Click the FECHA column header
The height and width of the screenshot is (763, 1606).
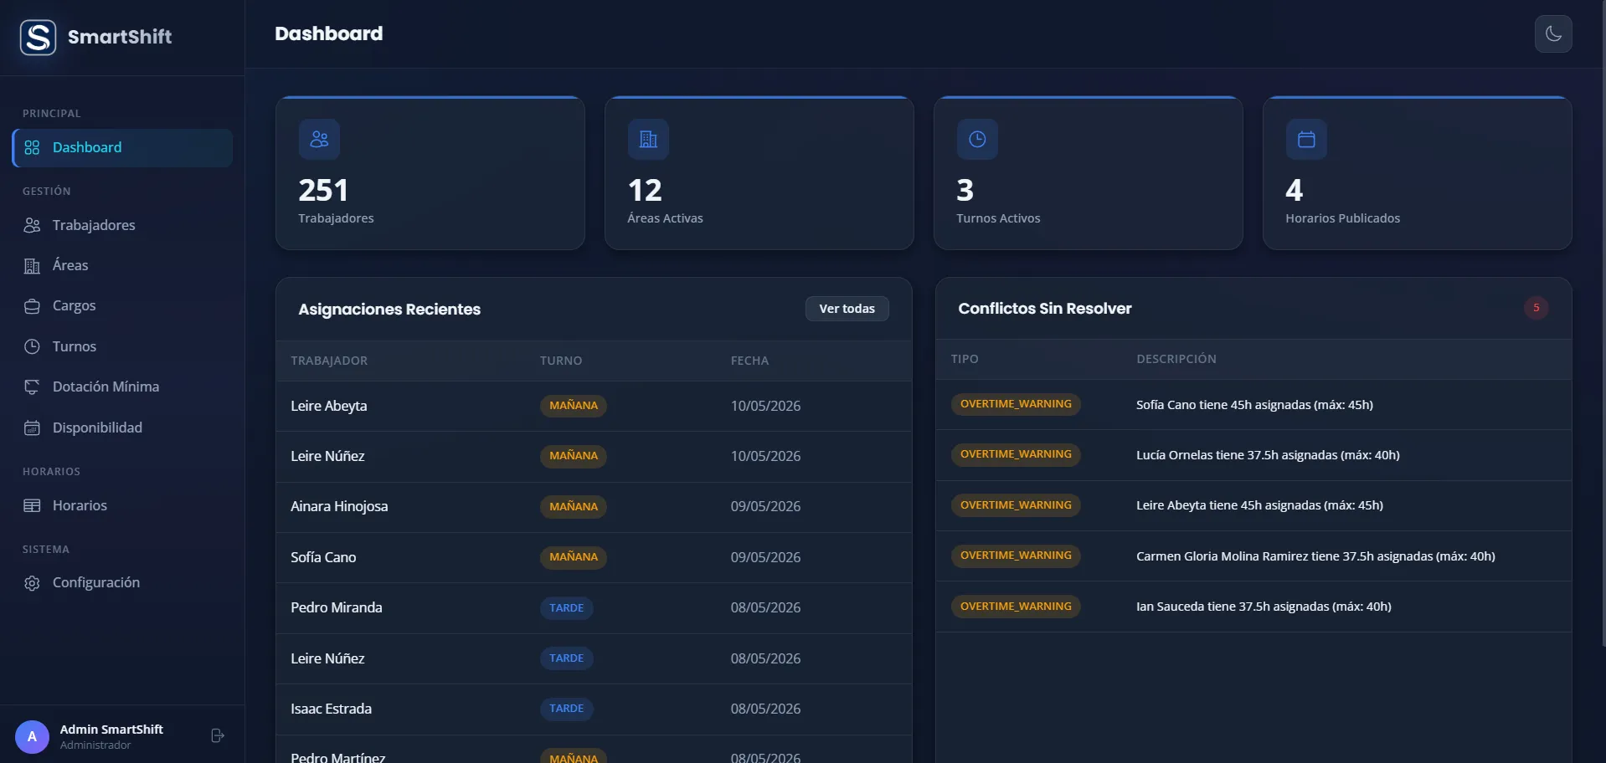(x=749, y=361)
